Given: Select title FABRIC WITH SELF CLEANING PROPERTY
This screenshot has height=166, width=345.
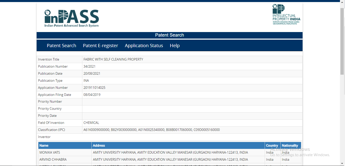Looking at the screenshot, I should pos(113,59).
